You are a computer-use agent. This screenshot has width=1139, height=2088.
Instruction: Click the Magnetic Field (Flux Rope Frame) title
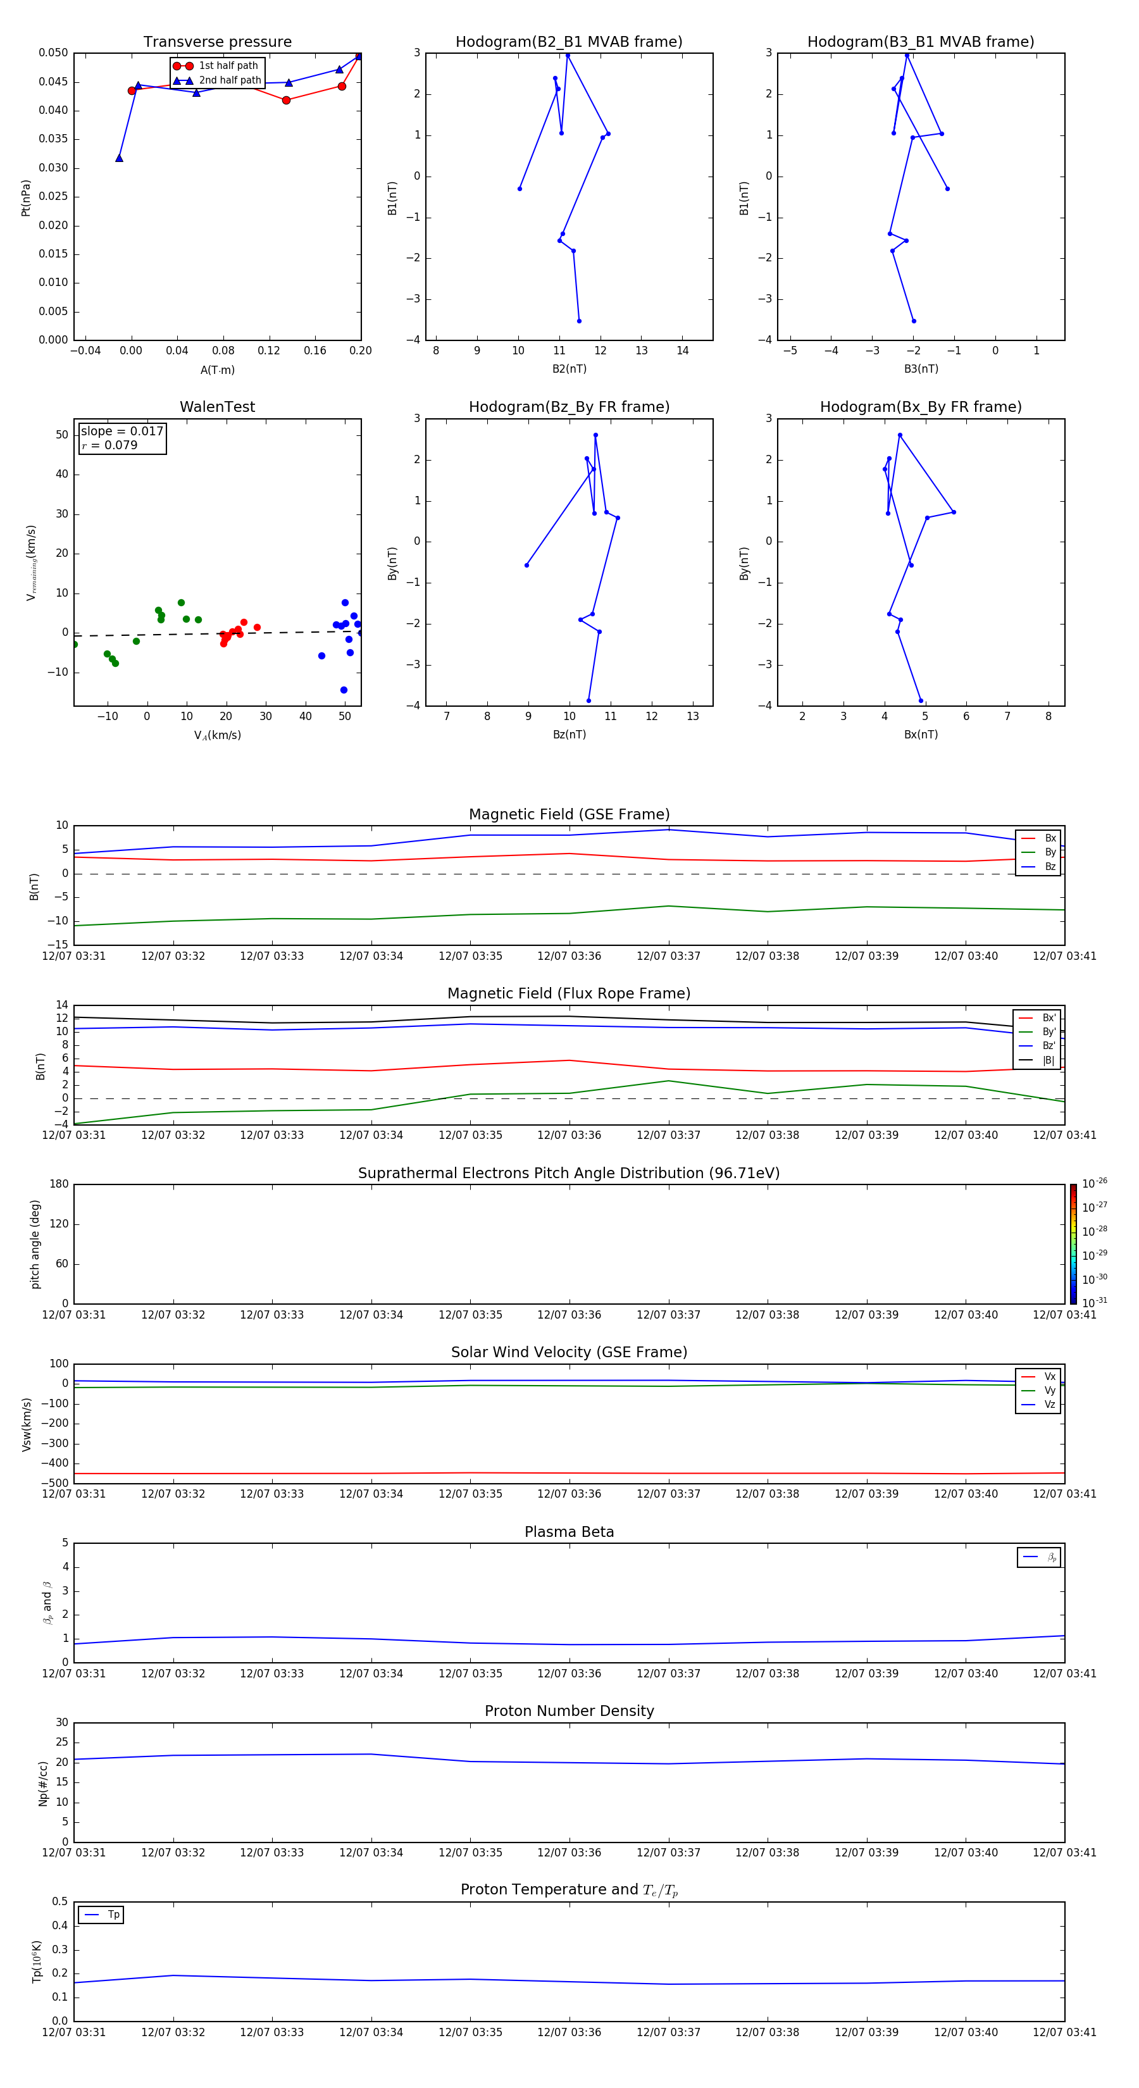569,994
